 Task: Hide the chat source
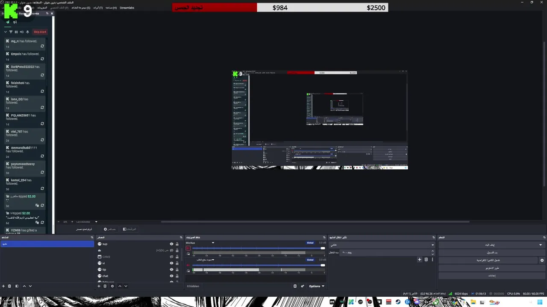[x=171, y=276]
